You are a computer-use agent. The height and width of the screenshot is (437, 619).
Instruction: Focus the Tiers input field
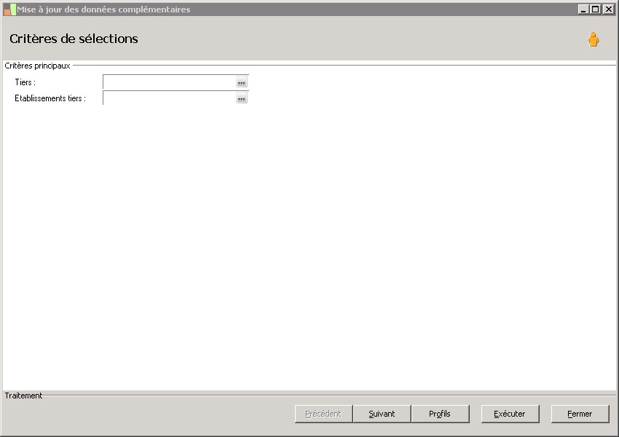point(170,82)
